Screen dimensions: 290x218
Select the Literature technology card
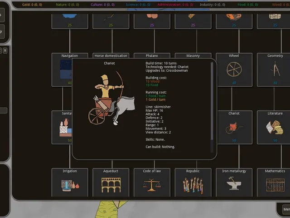[274, 127]
